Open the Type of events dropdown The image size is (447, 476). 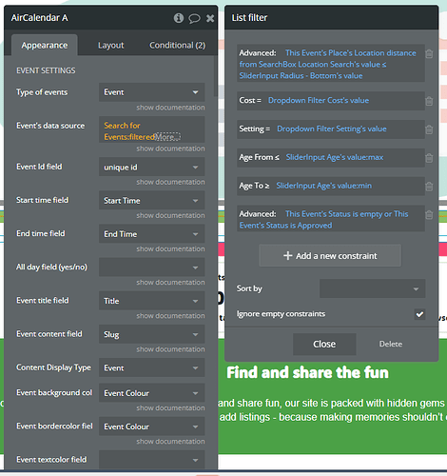tap(151, 92)
